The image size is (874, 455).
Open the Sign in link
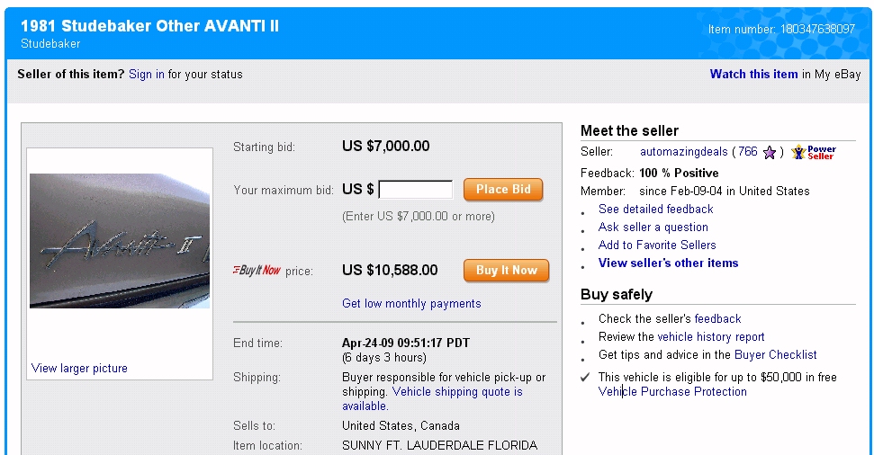click(147, 75)
